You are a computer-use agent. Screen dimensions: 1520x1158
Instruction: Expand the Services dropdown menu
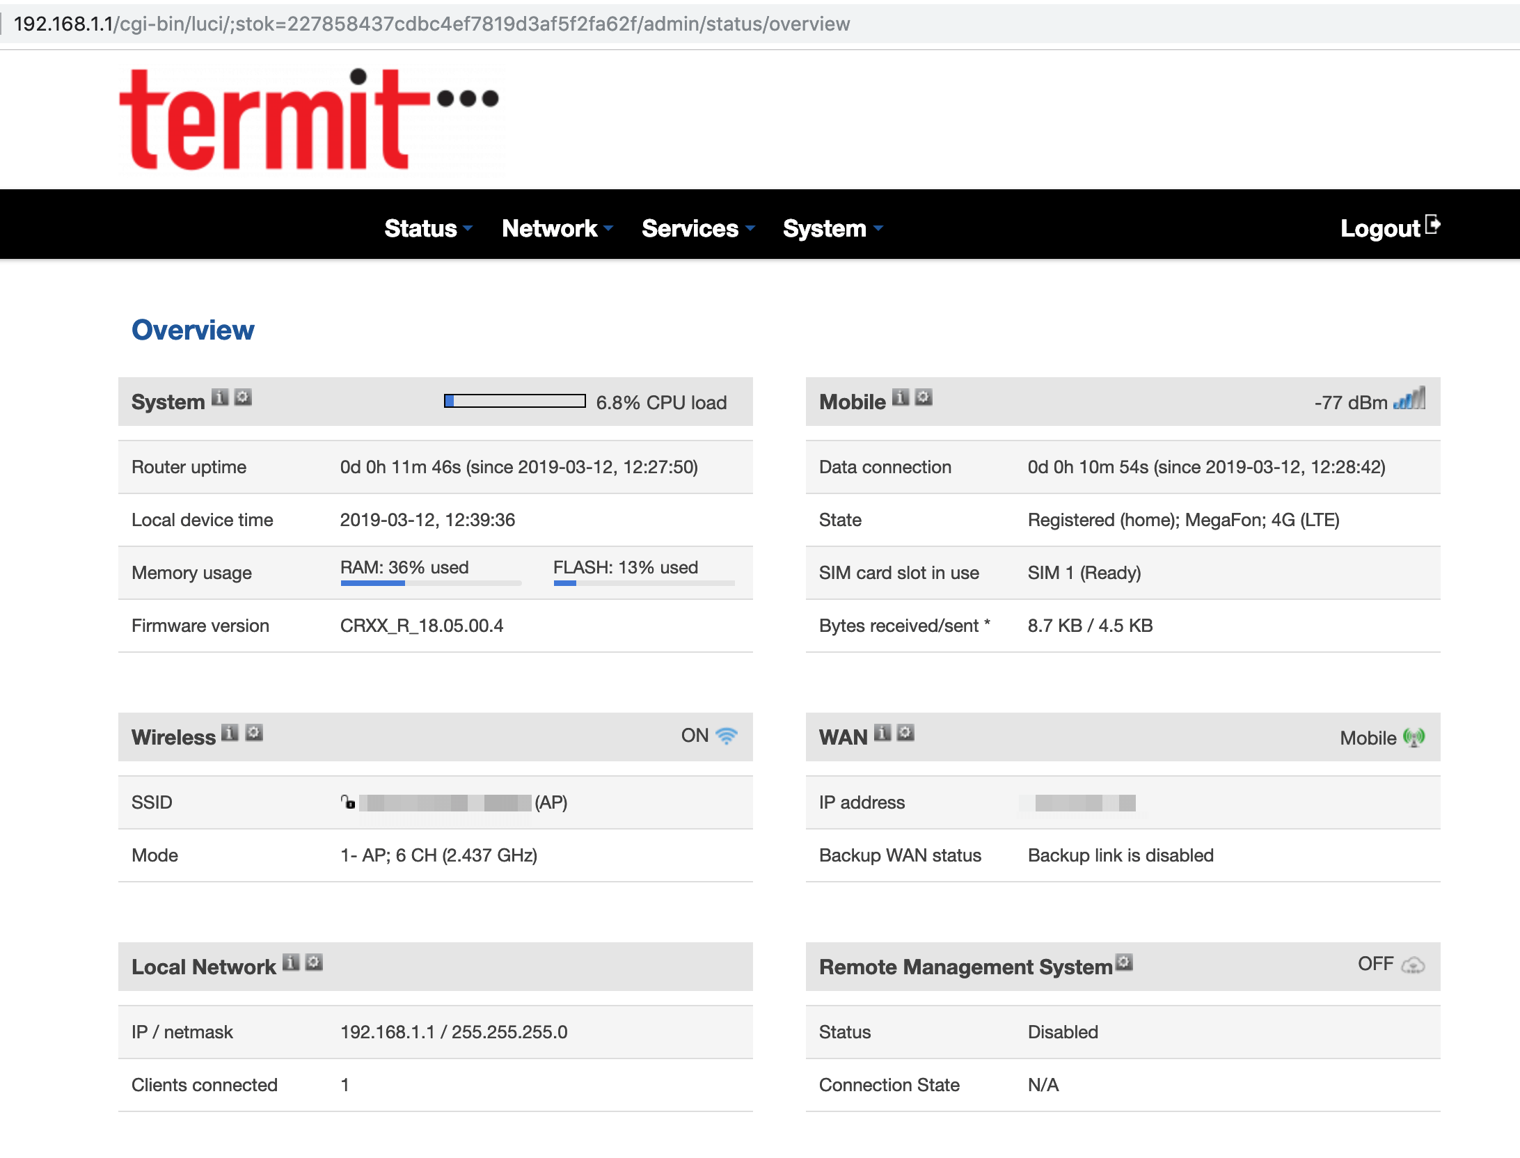(697, 228)
